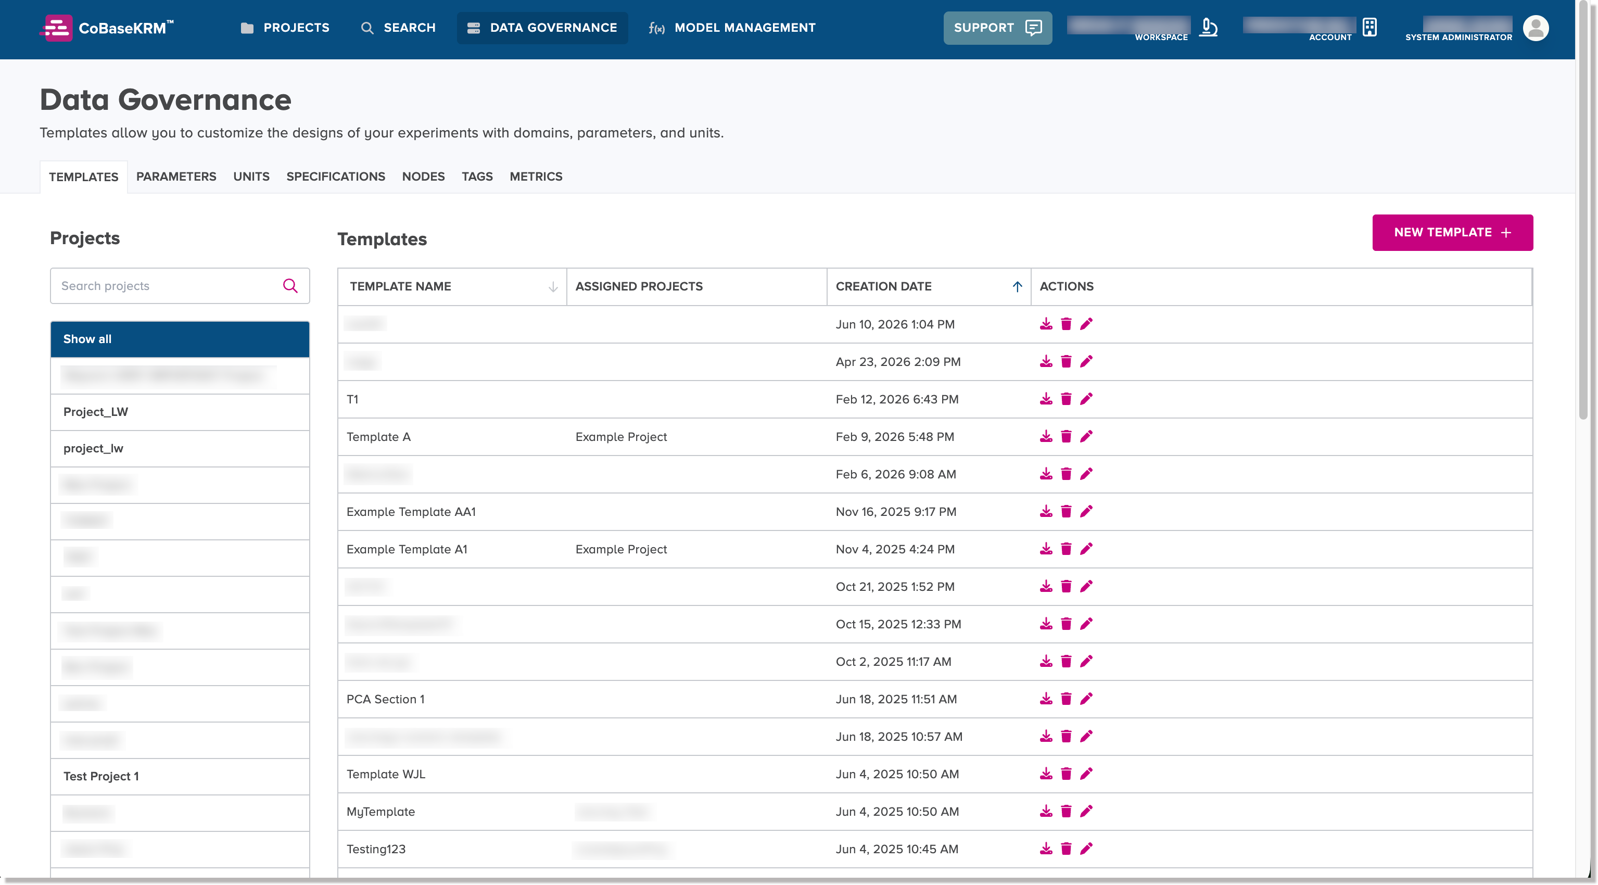The height and width of the screenshot is (885, 1598).
Task: Open the Support button
Action: coord(997,28)
